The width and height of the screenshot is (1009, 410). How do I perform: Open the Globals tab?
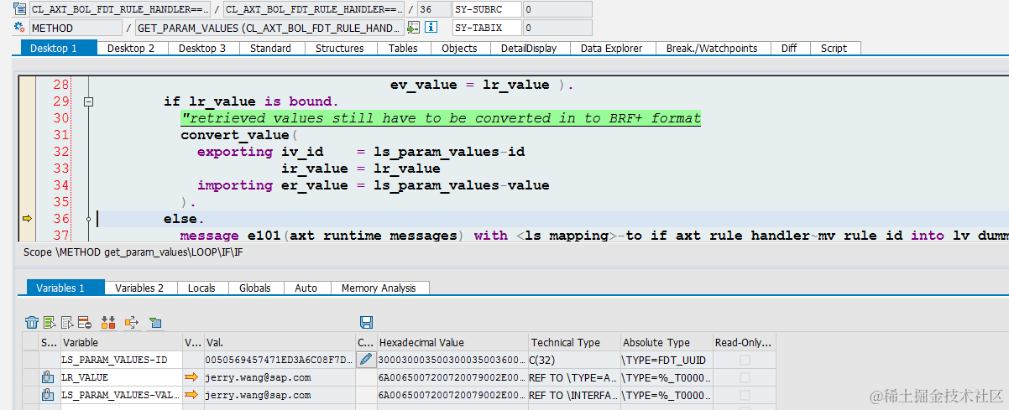[255, 288]
